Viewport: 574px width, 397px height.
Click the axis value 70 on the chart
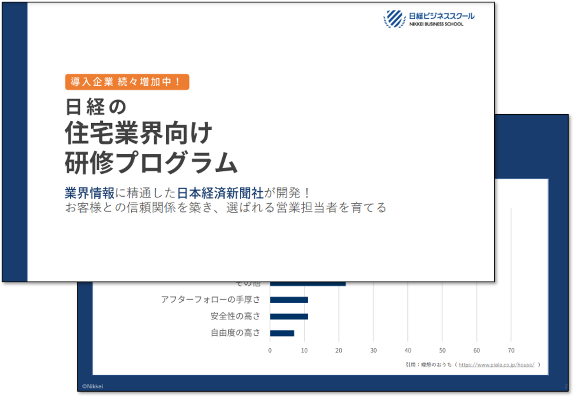pyautogui.click(x=511, y=350)
